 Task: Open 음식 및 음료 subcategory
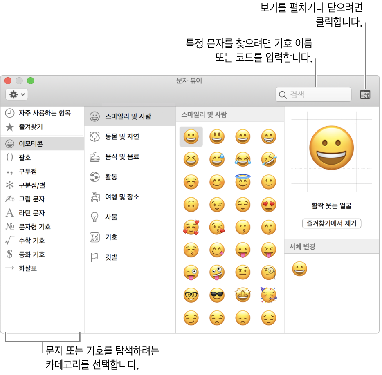(130, 157)
